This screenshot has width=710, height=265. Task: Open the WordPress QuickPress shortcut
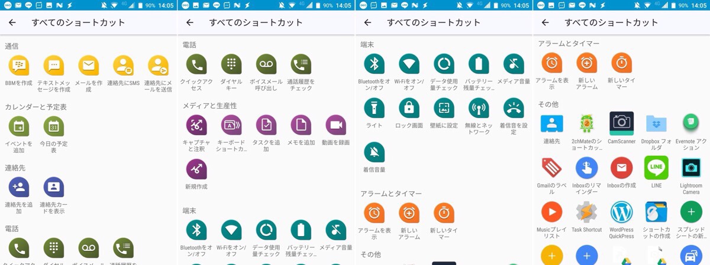(x=621, y=212)
